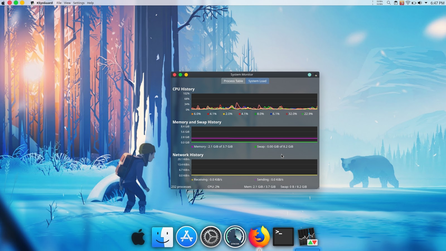Click the '102%' CPU axis label

186,93
